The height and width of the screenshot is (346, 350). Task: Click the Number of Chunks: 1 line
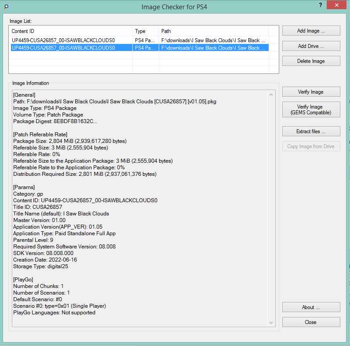[38, 286]
